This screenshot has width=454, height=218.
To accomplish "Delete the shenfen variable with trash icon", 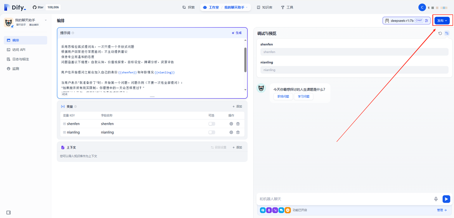I will pos(238,124).
